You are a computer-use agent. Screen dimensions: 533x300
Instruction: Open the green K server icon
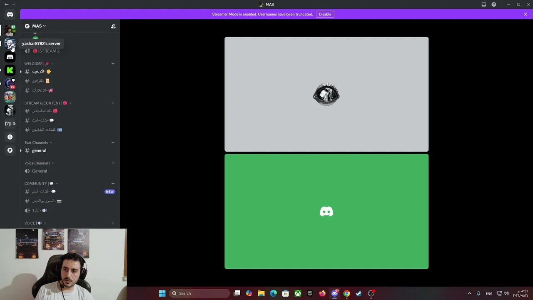(10, 70)
